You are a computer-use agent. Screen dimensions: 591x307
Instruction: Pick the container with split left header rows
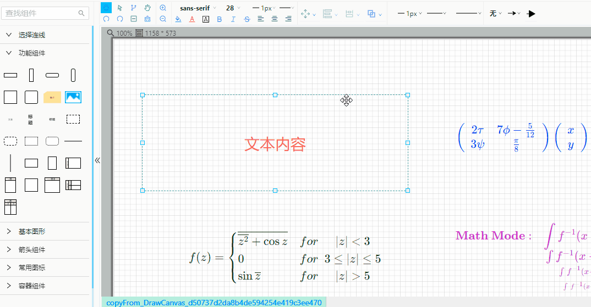[73, 185]
